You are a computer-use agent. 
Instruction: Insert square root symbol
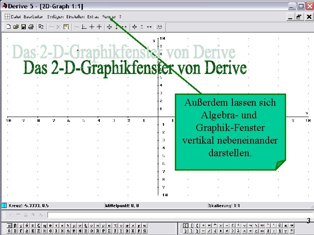coord(215,231)
